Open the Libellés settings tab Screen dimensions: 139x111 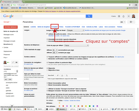(33, 27)
